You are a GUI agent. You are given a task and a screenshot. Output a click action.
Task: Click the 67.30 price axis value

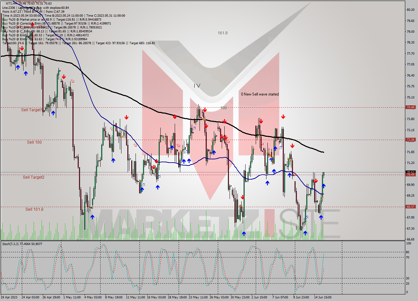[x=410, y=228]
